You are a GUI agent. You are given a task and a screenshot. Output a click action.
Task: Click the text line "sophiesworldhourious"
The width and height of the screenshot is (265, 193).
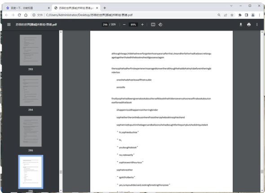pyautogui.click(x=130, y=162)
